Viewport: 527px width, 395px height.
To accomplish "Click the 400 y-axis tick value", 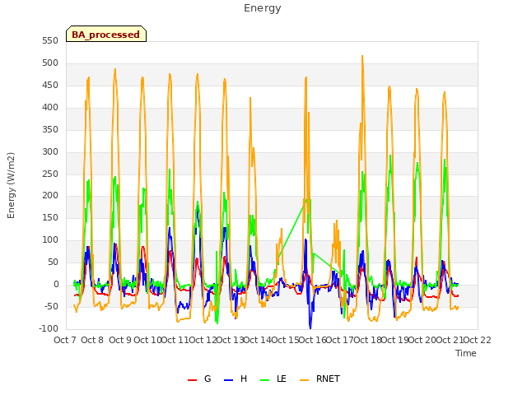I will click(50, 107).
